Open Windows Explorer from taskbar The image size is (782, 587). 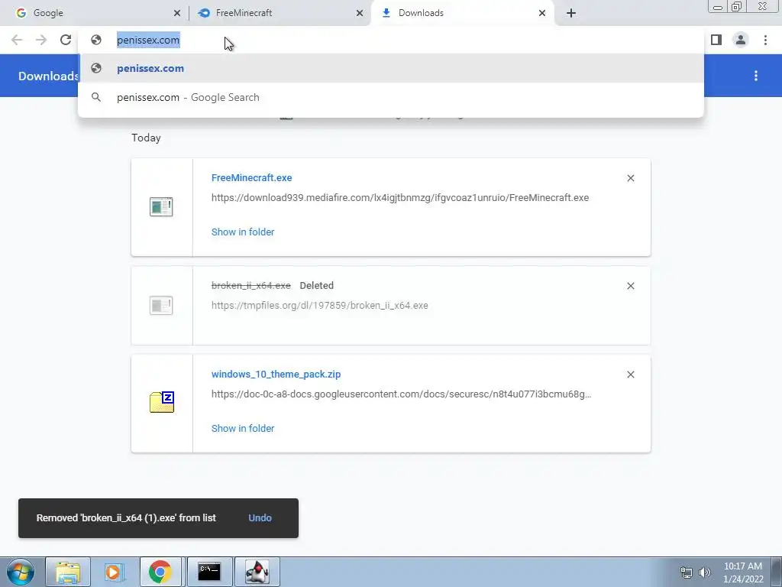pos(68,572)
